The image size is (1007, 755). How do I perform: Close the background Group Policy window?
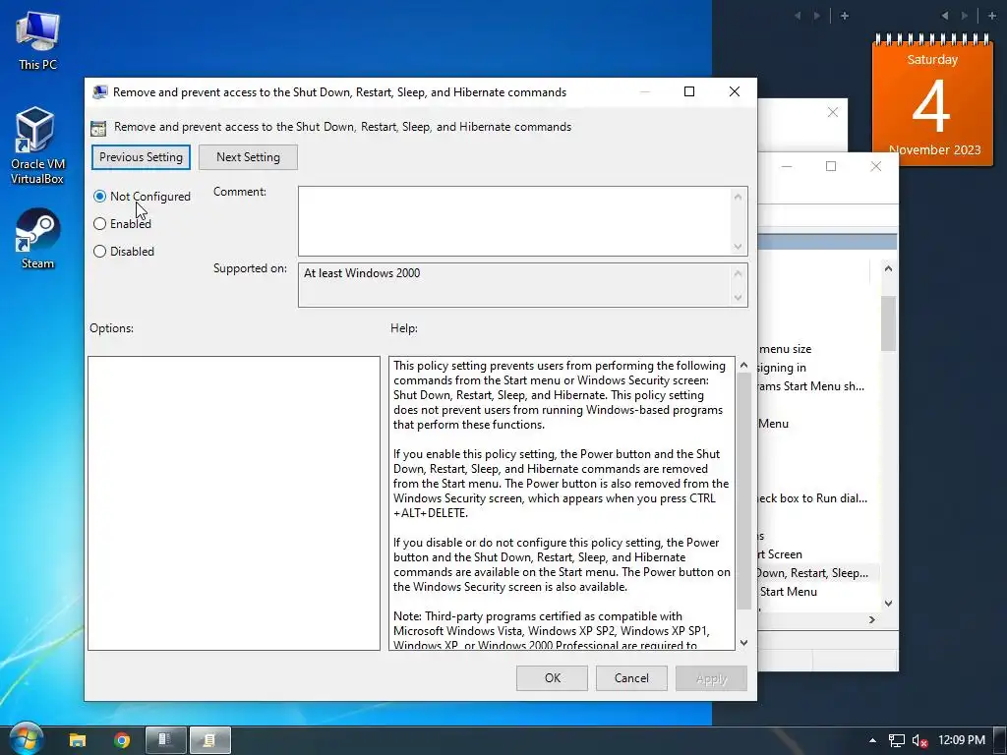pos(875,166)
